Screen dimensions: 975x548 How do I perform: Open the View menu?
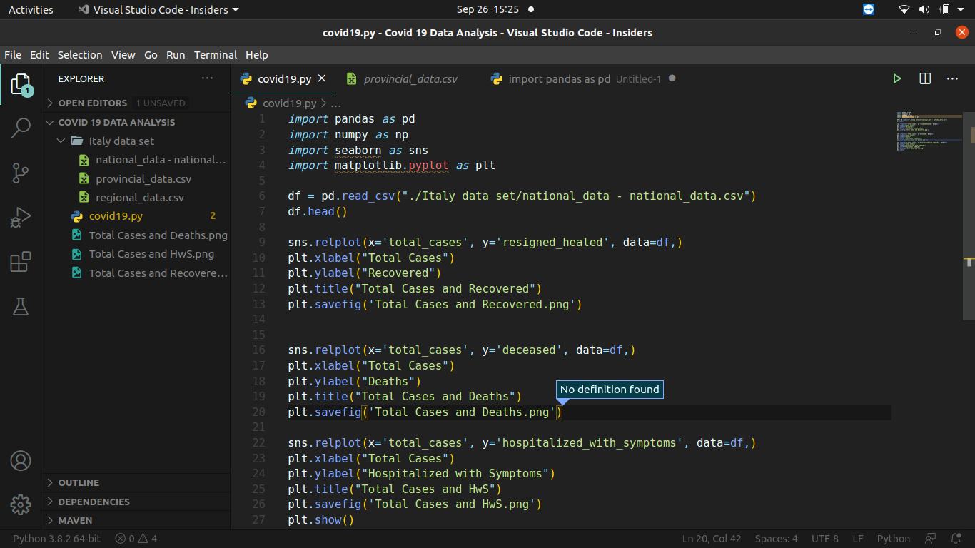[123, 55]
